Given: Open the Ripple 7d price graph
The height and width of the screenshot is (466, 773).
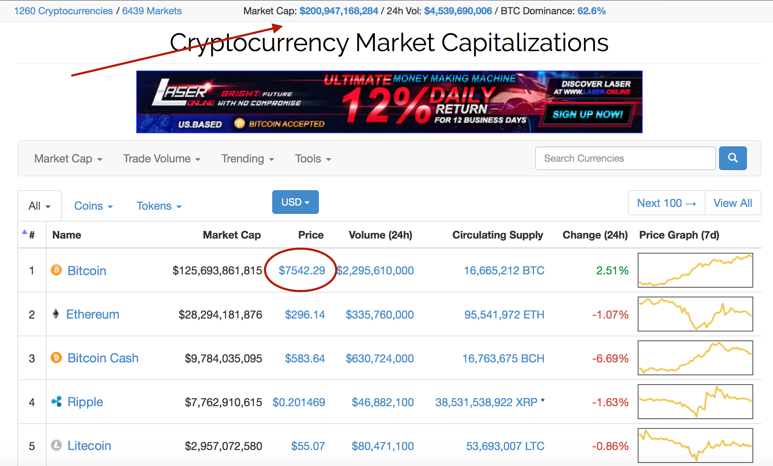Looking at the screenshot, I should tap(695, 402).
